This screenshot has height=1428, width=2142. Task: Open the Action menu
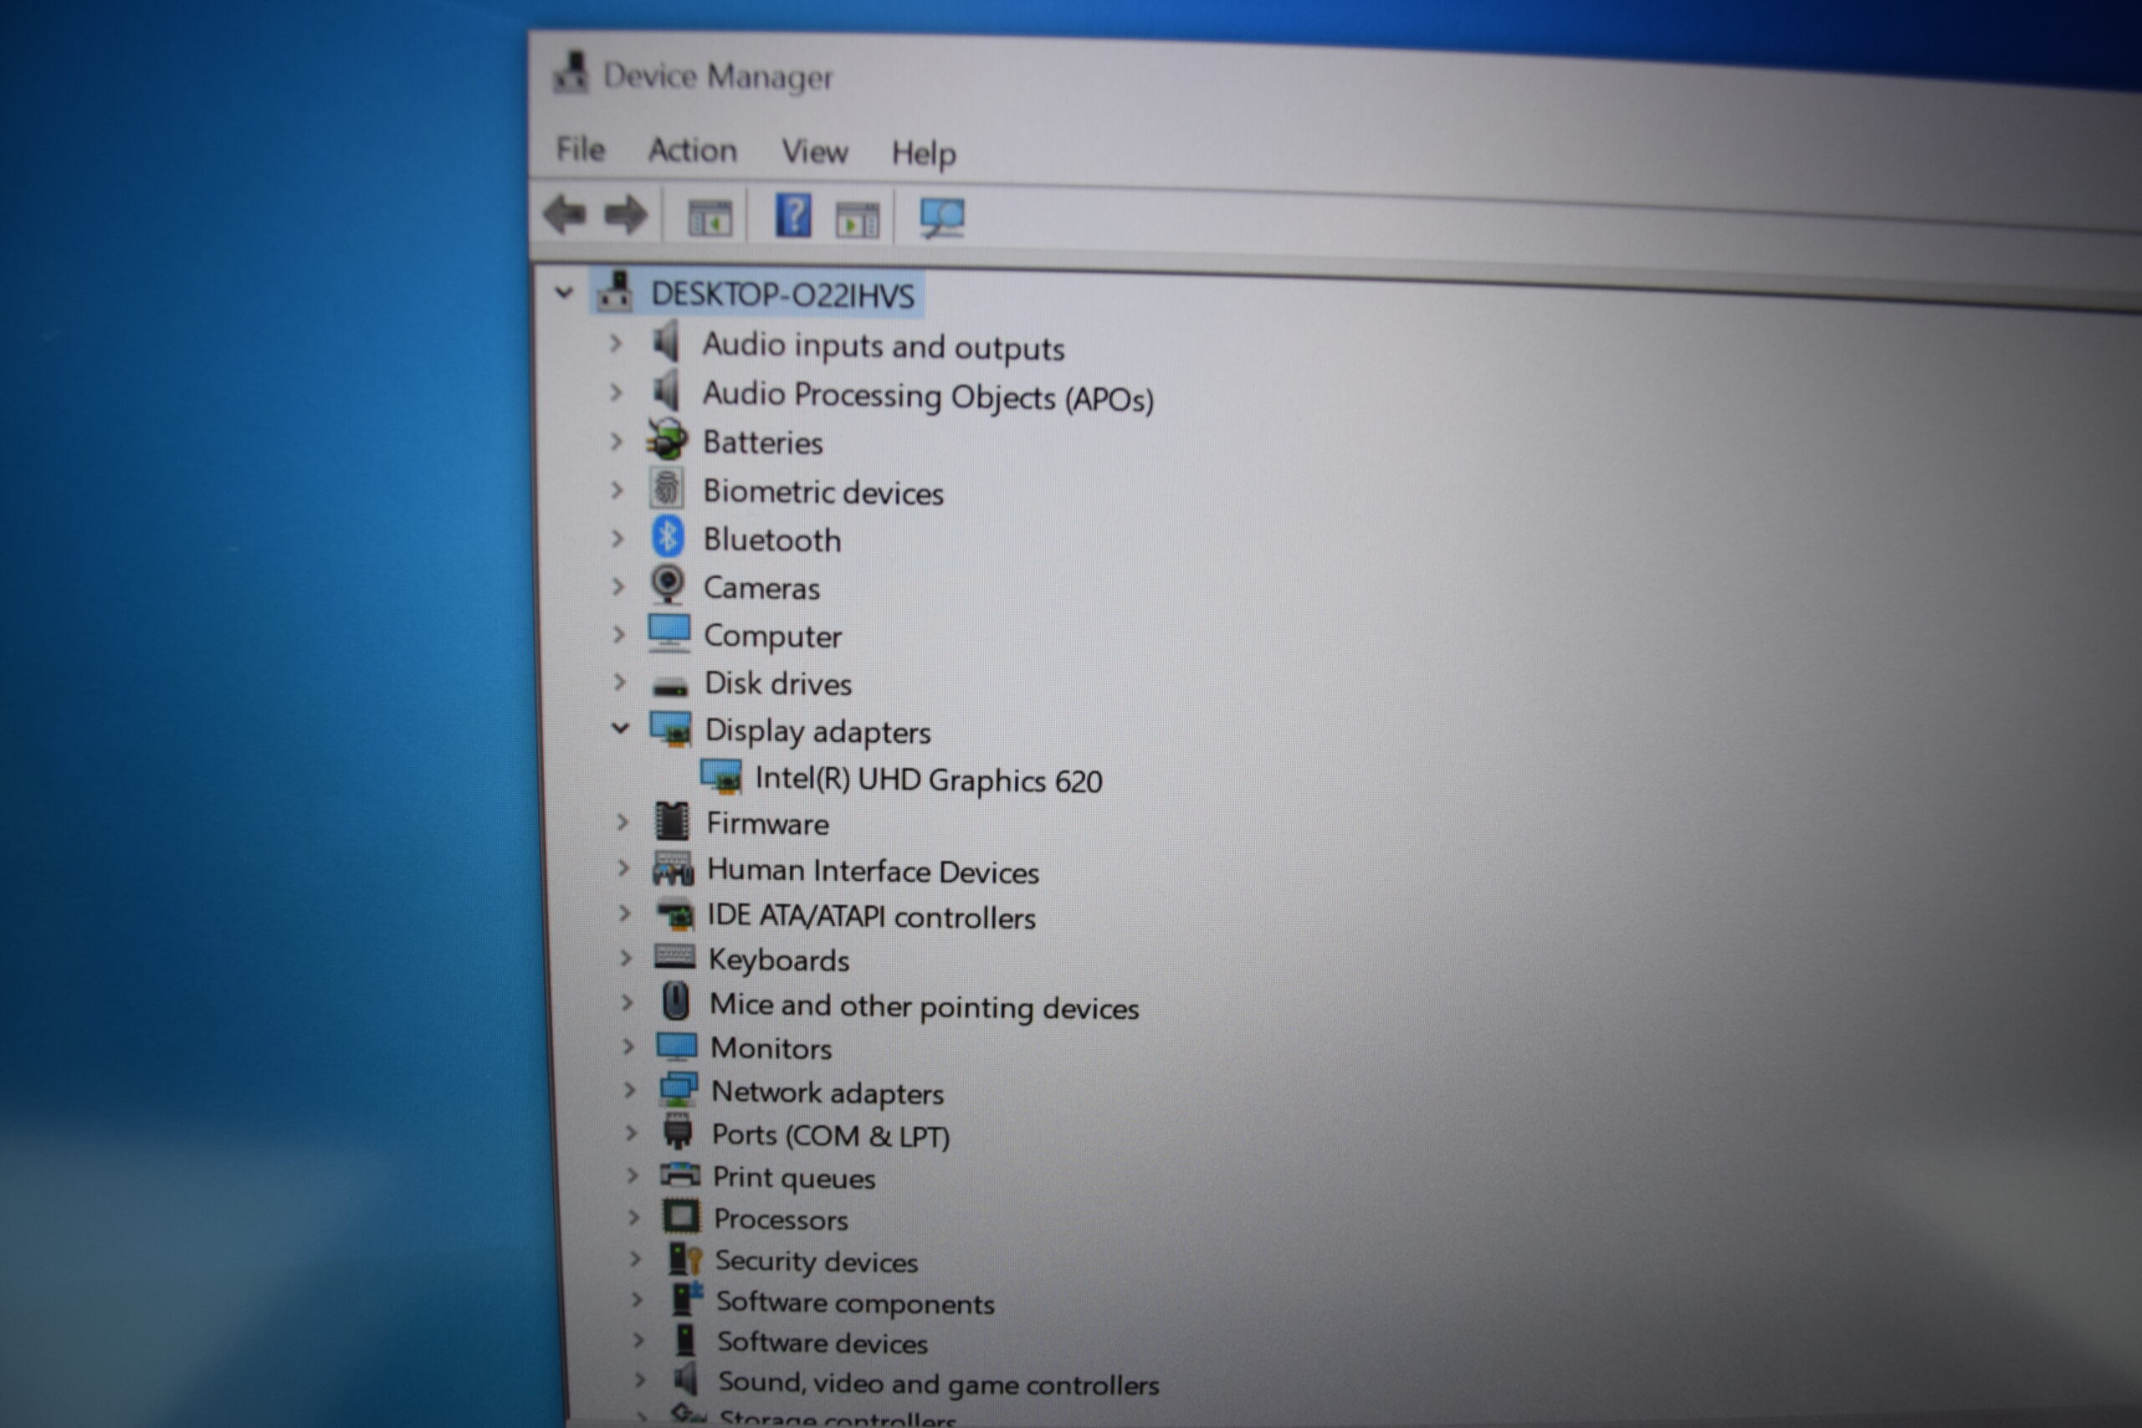click(692, 151)
